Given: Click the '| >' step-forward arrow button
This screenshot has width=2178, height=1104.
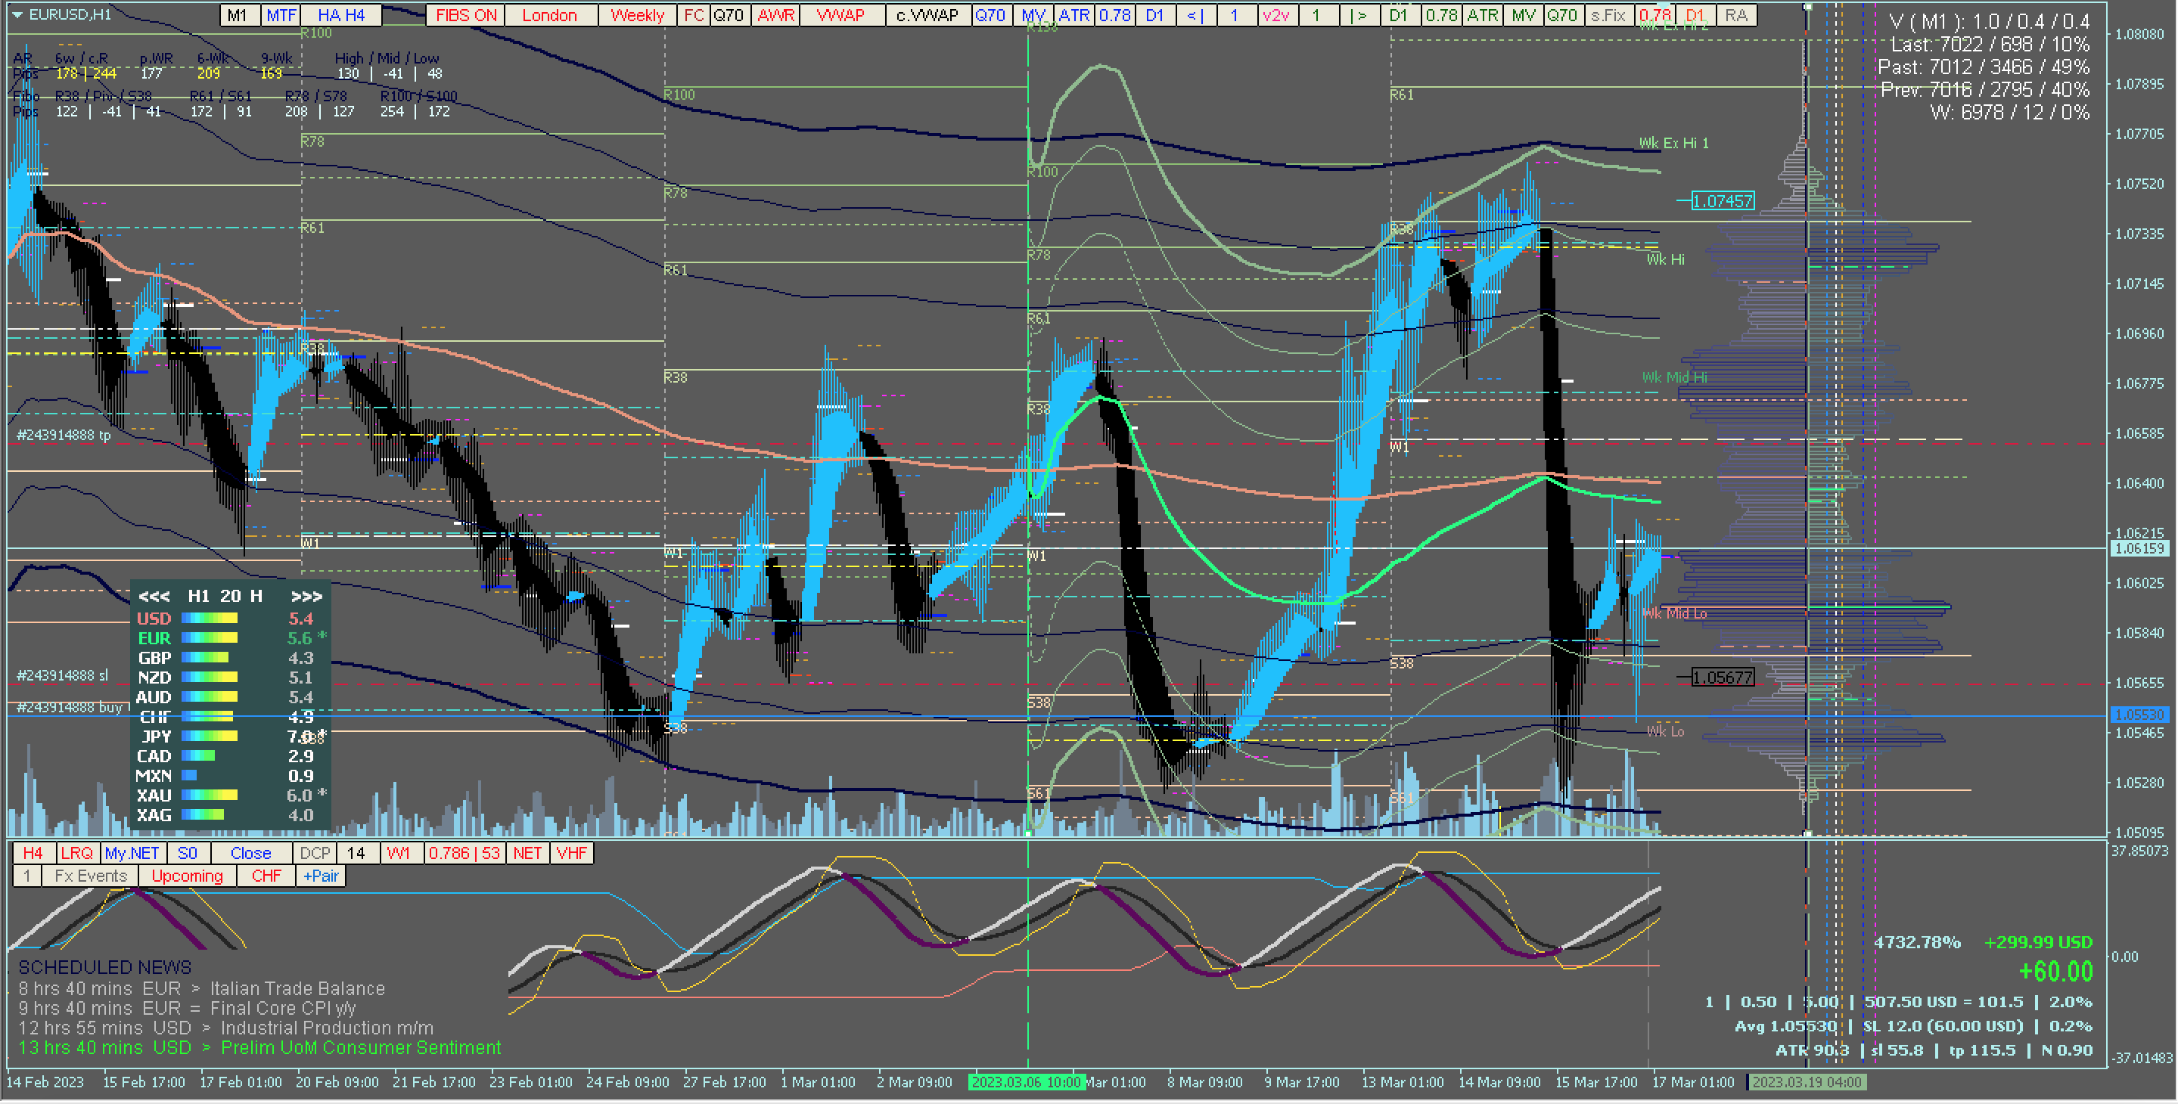Looking at the screenshot, I should coord(1358,15).
